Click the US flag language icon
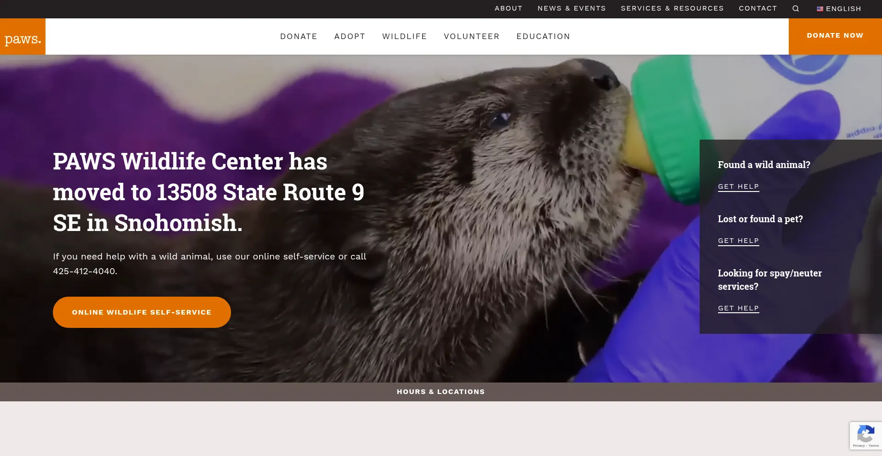Screen dimensions: 882x456 coord(820,9)
